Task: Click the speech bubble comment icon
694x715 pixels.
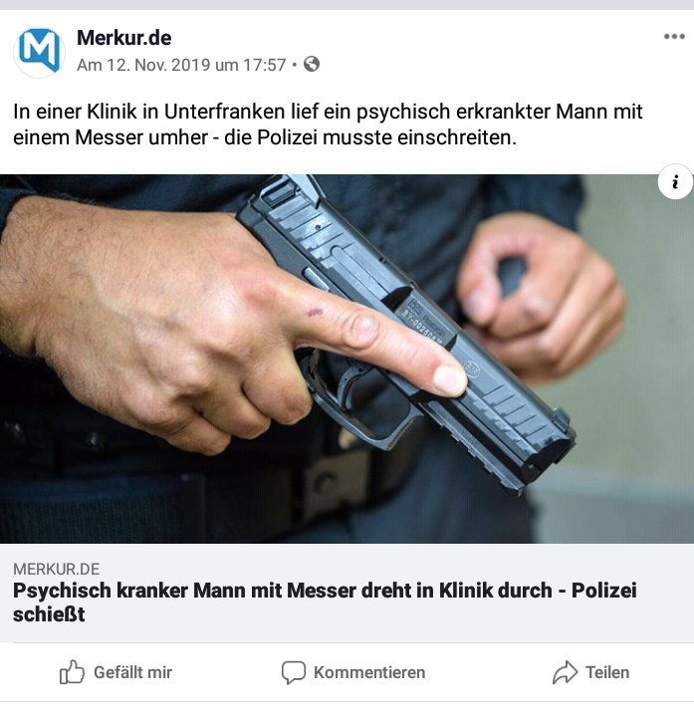Action: 293,672
